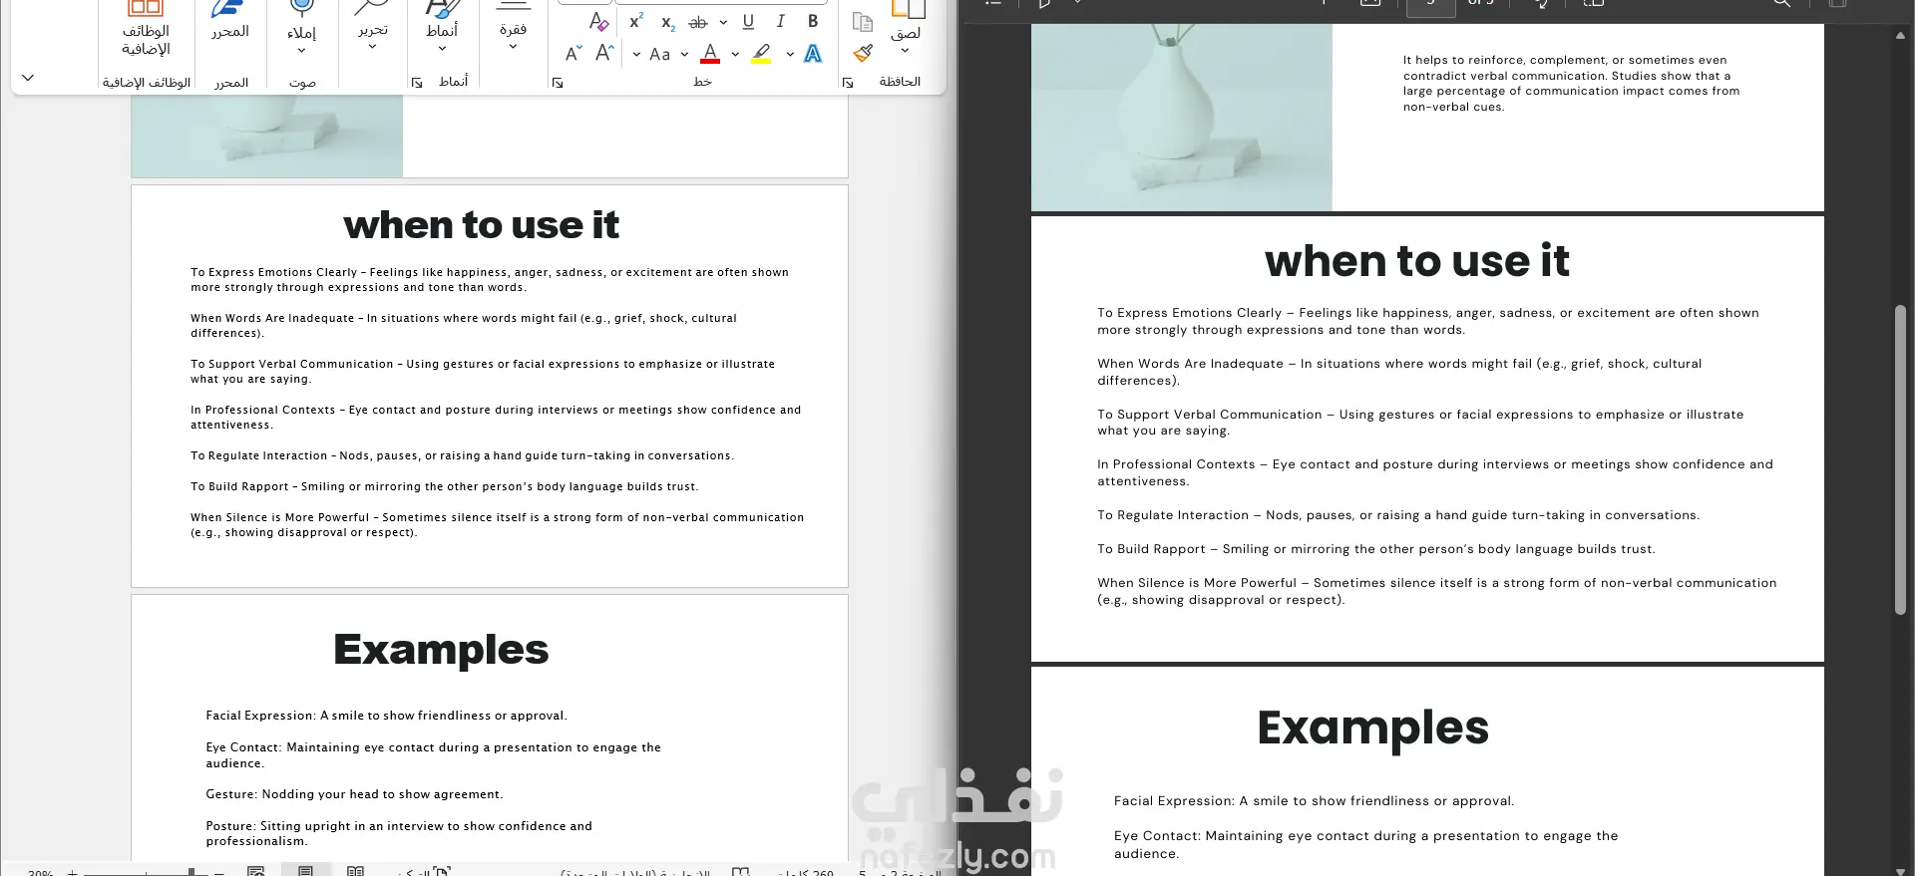Viewport: 1915px width, 876px height.
Task: Click 'To Express Emotions Clearly' paragraph in Word
Action: [x=490, y=280]
